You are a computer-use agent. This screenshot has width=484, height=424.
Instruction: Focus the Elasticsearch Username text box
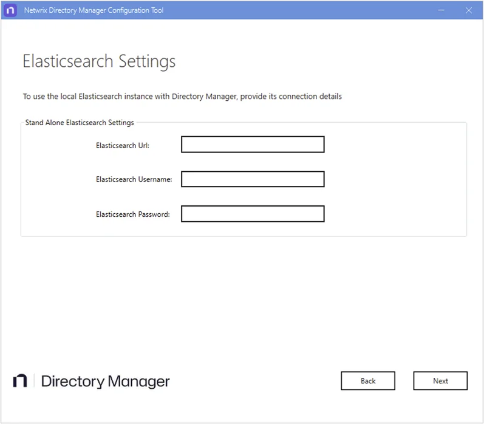pos(253,179)
